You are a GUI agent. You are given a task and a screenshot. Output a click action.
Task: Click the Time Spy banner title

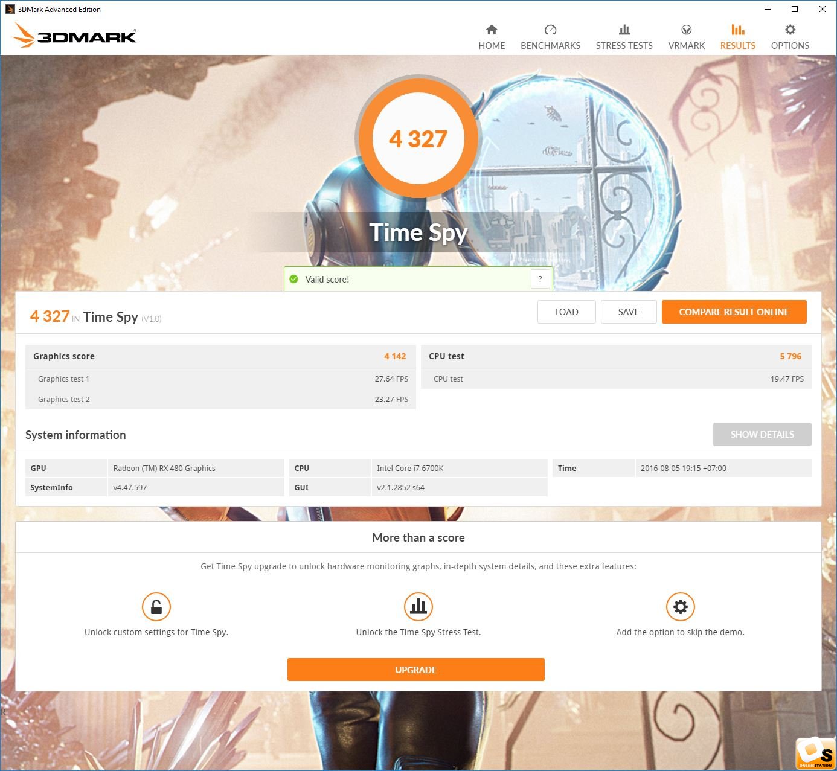pyautogui.click(x=418, y=232)
